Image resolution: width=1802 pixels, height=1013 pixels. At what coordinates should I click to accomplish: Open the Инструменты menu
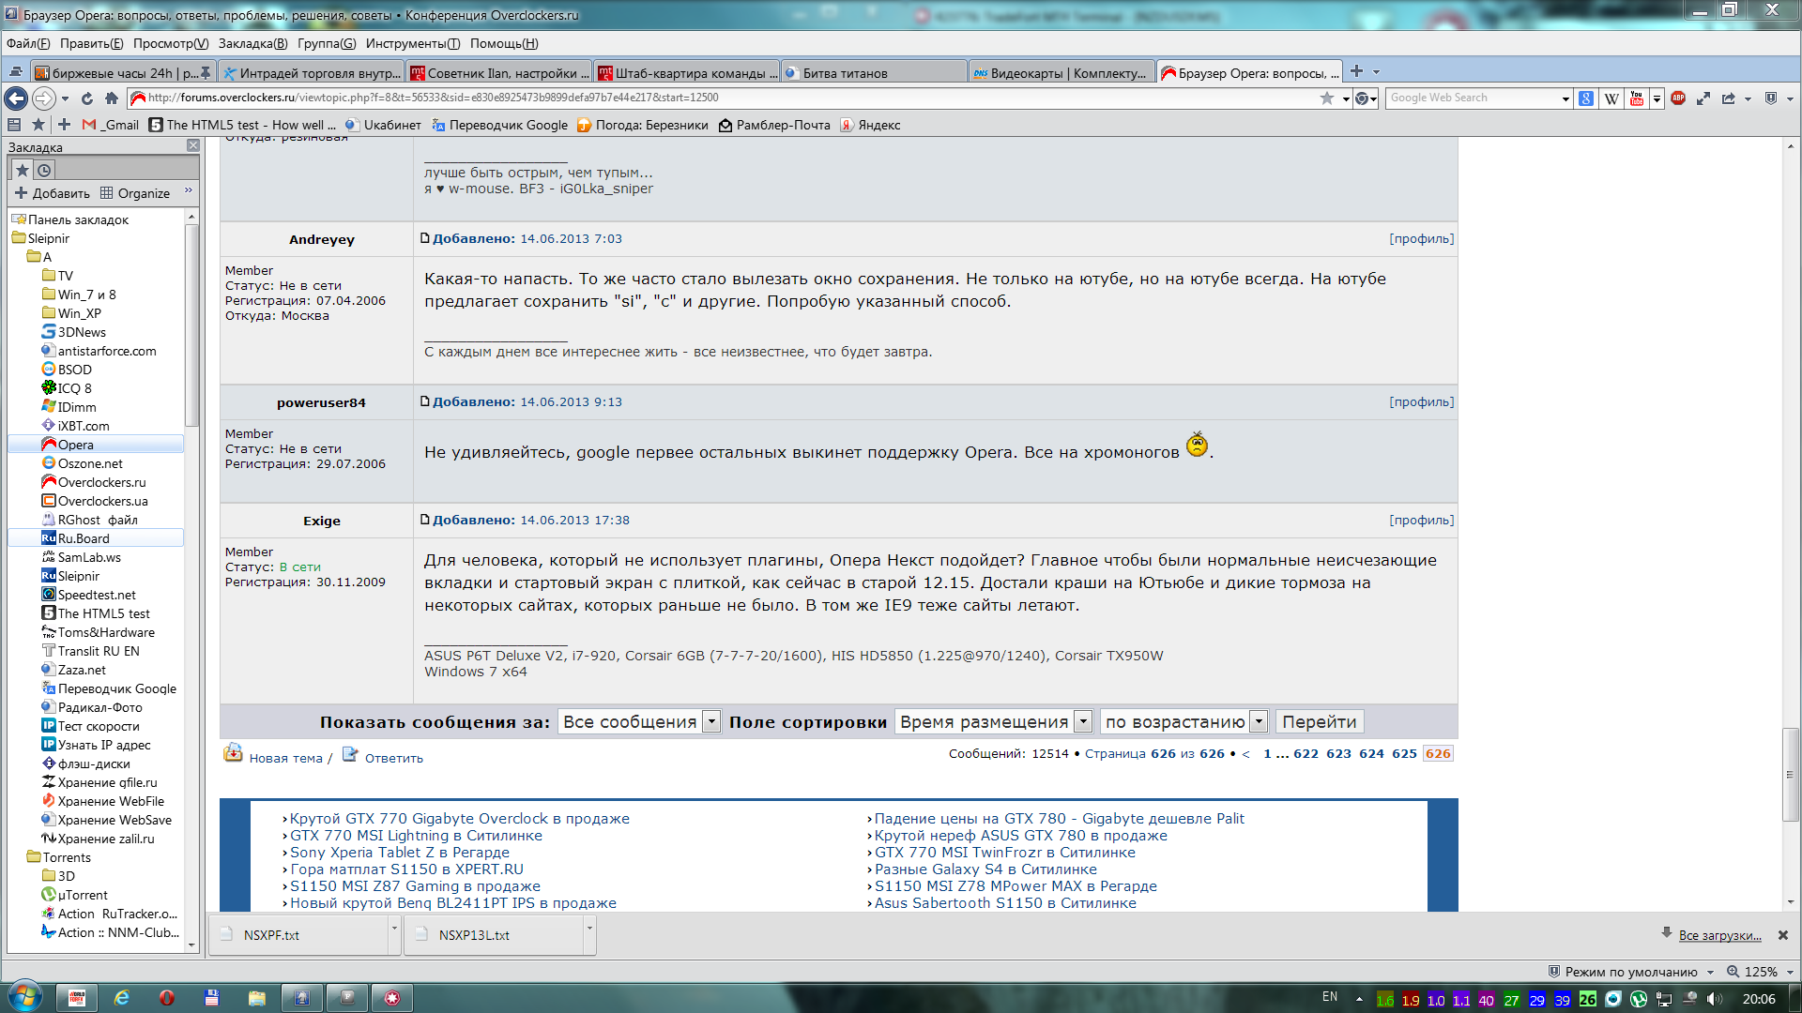pyautogui.click(x=412, y=43)
